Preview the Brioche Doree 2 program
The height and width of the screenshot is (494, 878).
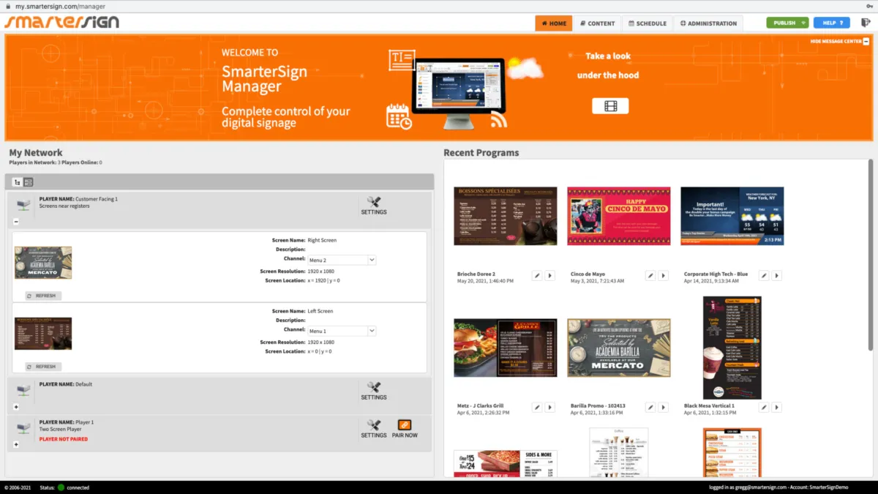[550, 275]
